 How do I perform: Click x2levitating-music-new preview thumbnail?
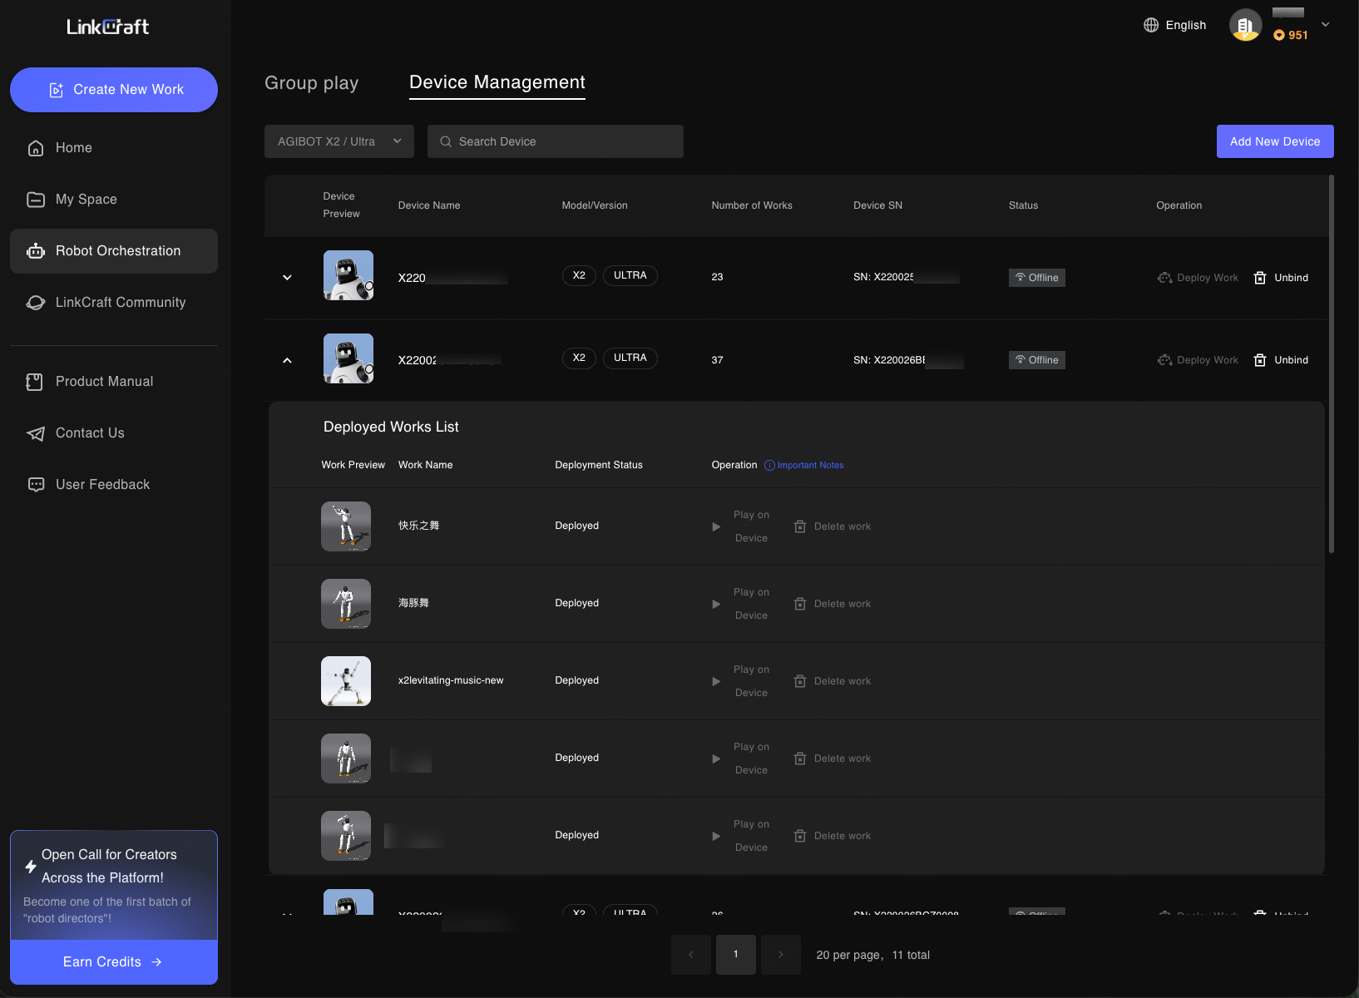click(346, 681)
